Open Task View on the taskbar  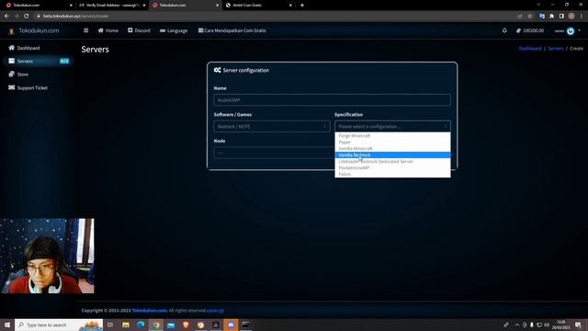tap(110, 325)
